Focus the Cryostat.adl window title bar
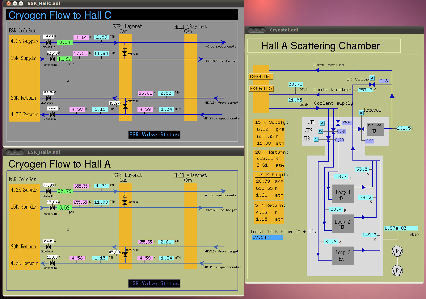 point(334,30)
